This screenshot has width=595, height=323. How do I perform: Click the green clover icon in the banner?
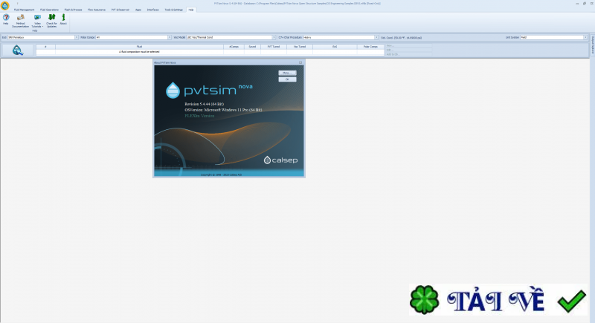(424, 300)
